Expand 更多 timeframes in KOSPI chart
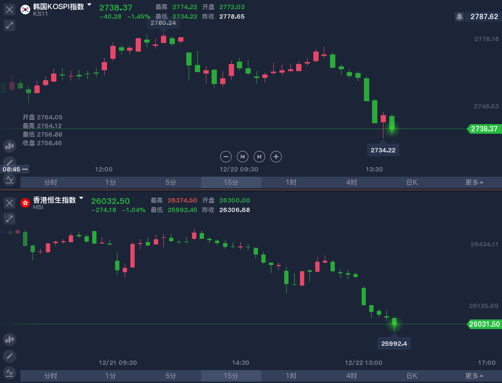Image resolution: width=502 pixels, height=383 pixels. point(474,182)
